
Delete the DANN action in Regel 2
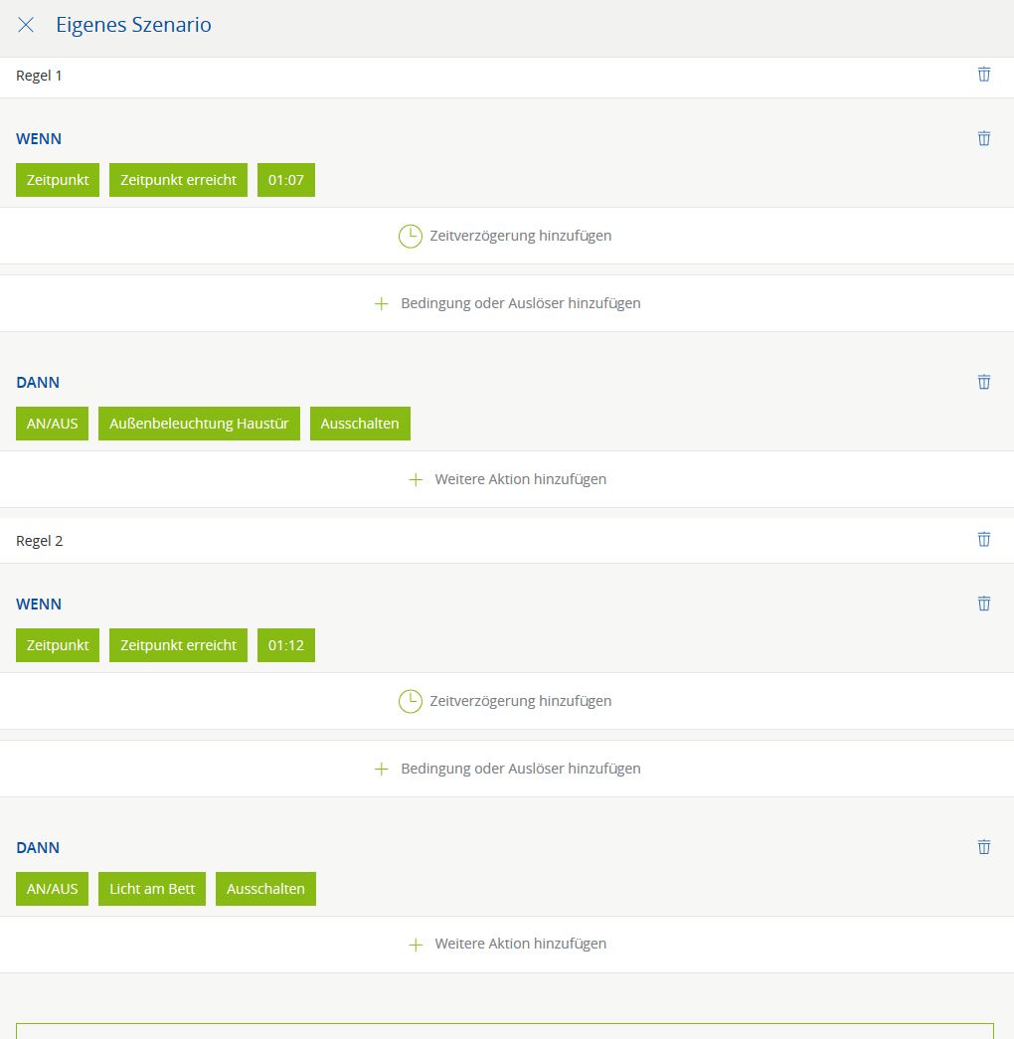click(x=983, y=847)
